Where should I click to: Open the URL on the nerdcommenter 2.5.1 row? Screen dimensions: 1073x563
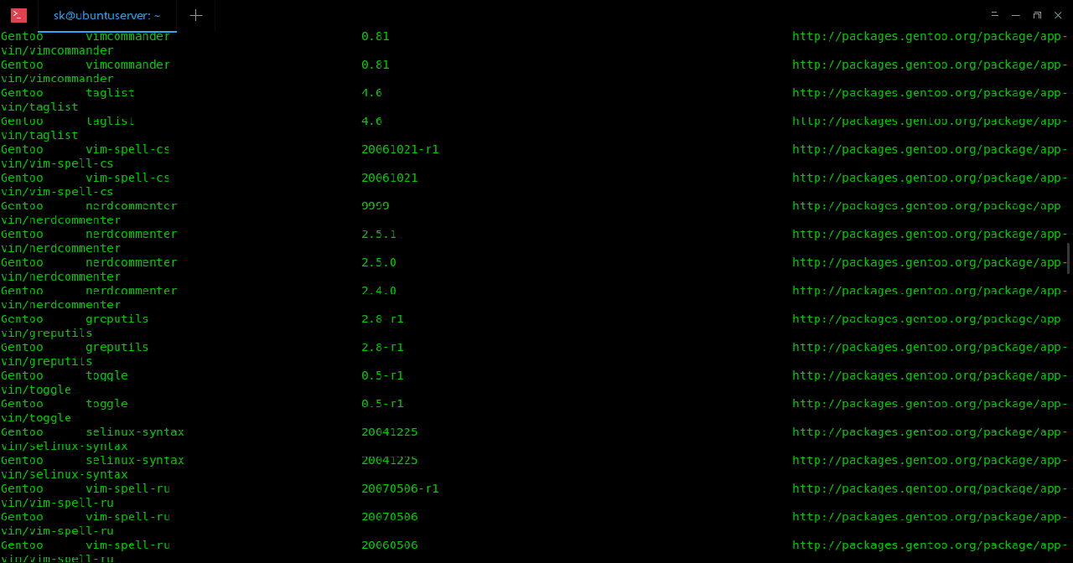coord(929,235)
